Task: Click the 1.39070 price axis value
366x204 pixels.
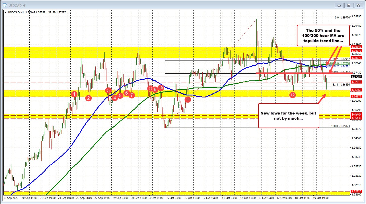Action: 357,35
